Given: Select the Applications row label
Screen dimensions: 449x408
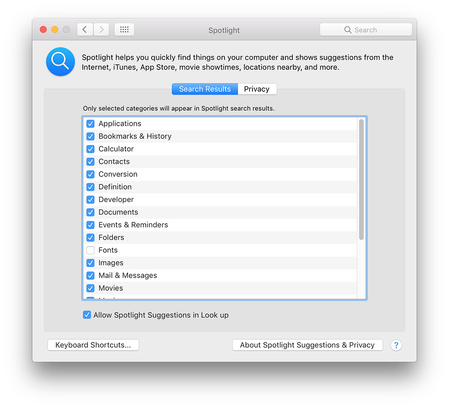Looking at the screenshot, I should tap(120, 124).
